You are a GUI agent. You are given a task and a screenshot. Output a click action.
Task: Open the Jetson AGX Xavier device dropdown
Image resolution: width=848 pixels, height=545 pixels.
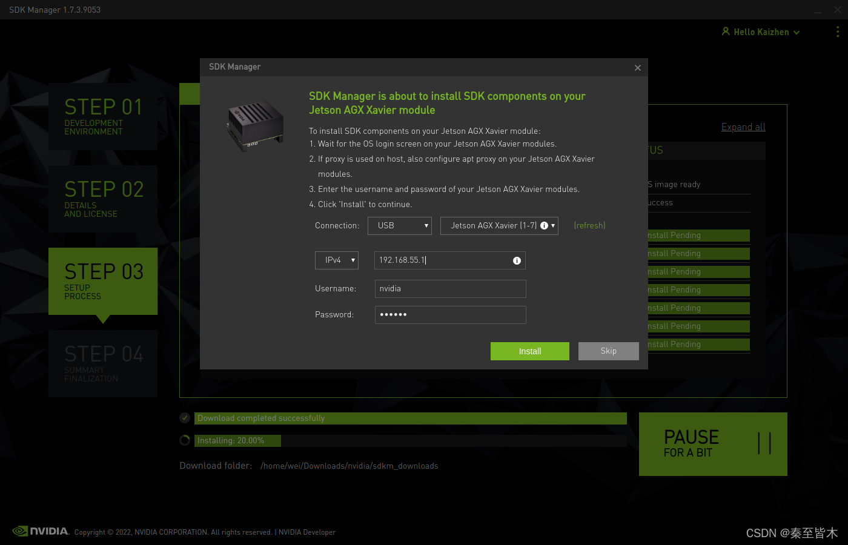click(x=499, y=226)
